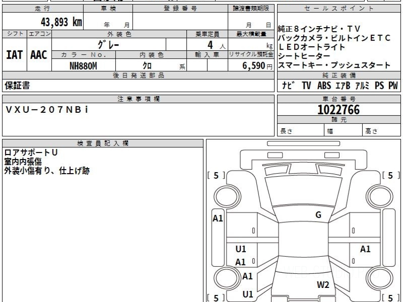This screenshot has height=302, width=403.
Task: Click the ナビ equipment label
Action: [288, 86]
